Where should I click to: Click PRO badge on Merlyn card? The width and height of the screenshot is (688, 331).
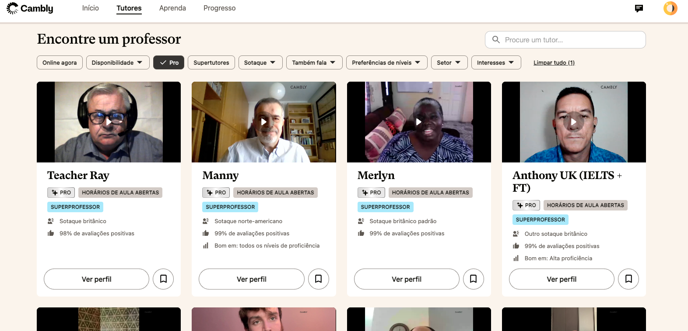371,193
